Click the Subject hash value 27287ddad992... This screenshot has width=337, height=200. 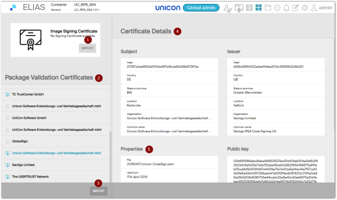pyautogui.click(x=163, y=67)
